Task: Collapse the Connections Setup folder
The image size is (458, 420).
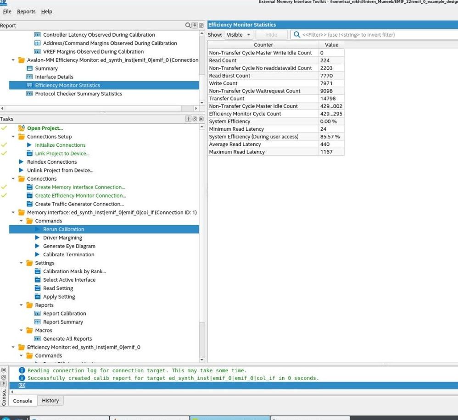Action: pos(13,137)
